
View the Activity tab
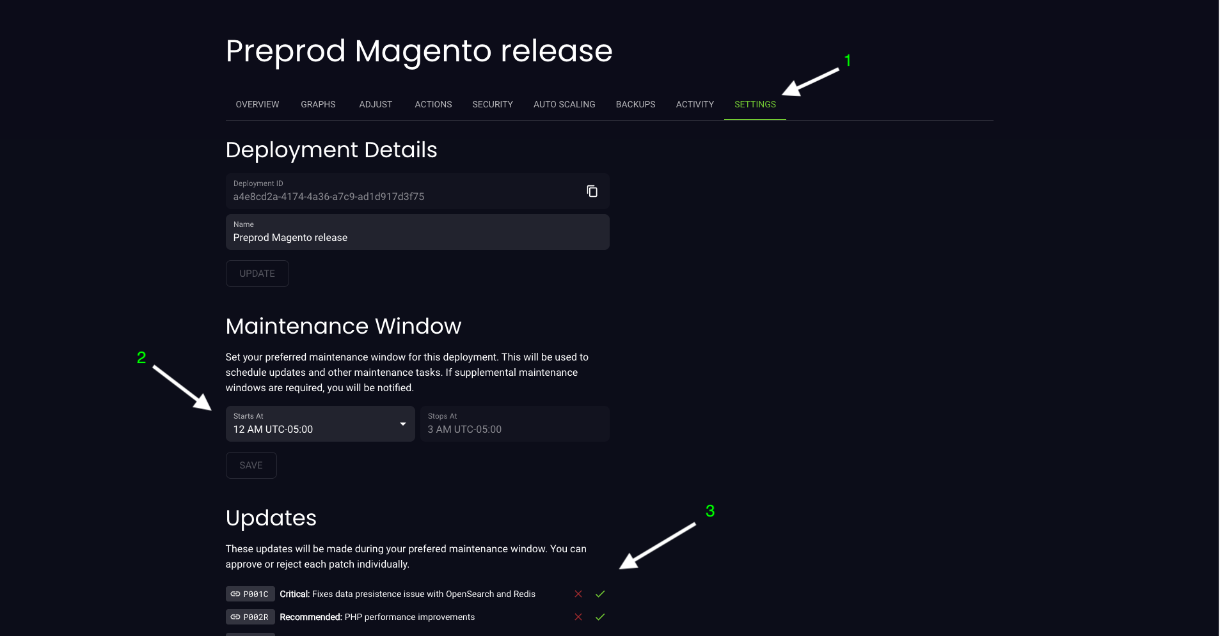[x=695, y=104]
